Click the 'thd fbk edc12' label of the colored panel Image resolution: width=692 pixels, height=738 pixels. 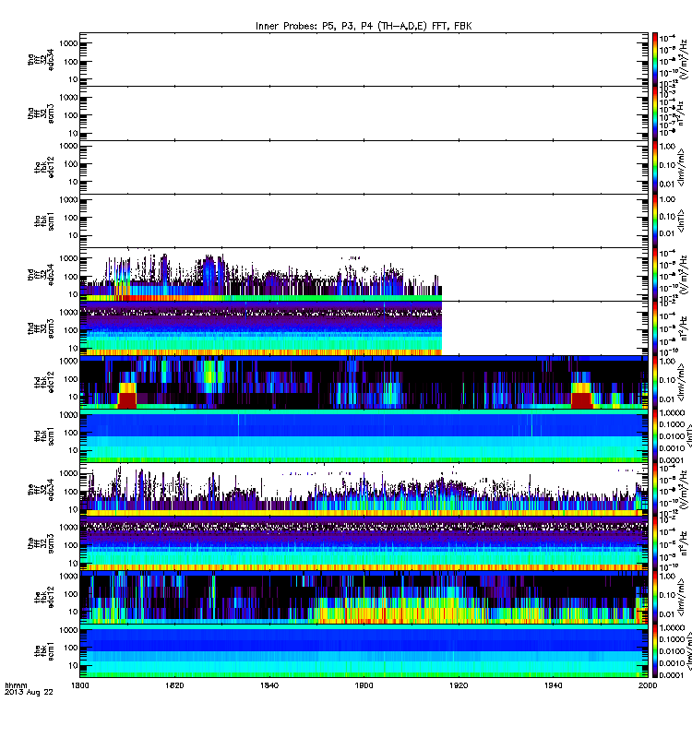44,382
